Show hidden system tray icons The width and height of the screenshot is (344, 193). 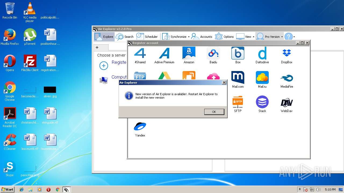(300, 189)
